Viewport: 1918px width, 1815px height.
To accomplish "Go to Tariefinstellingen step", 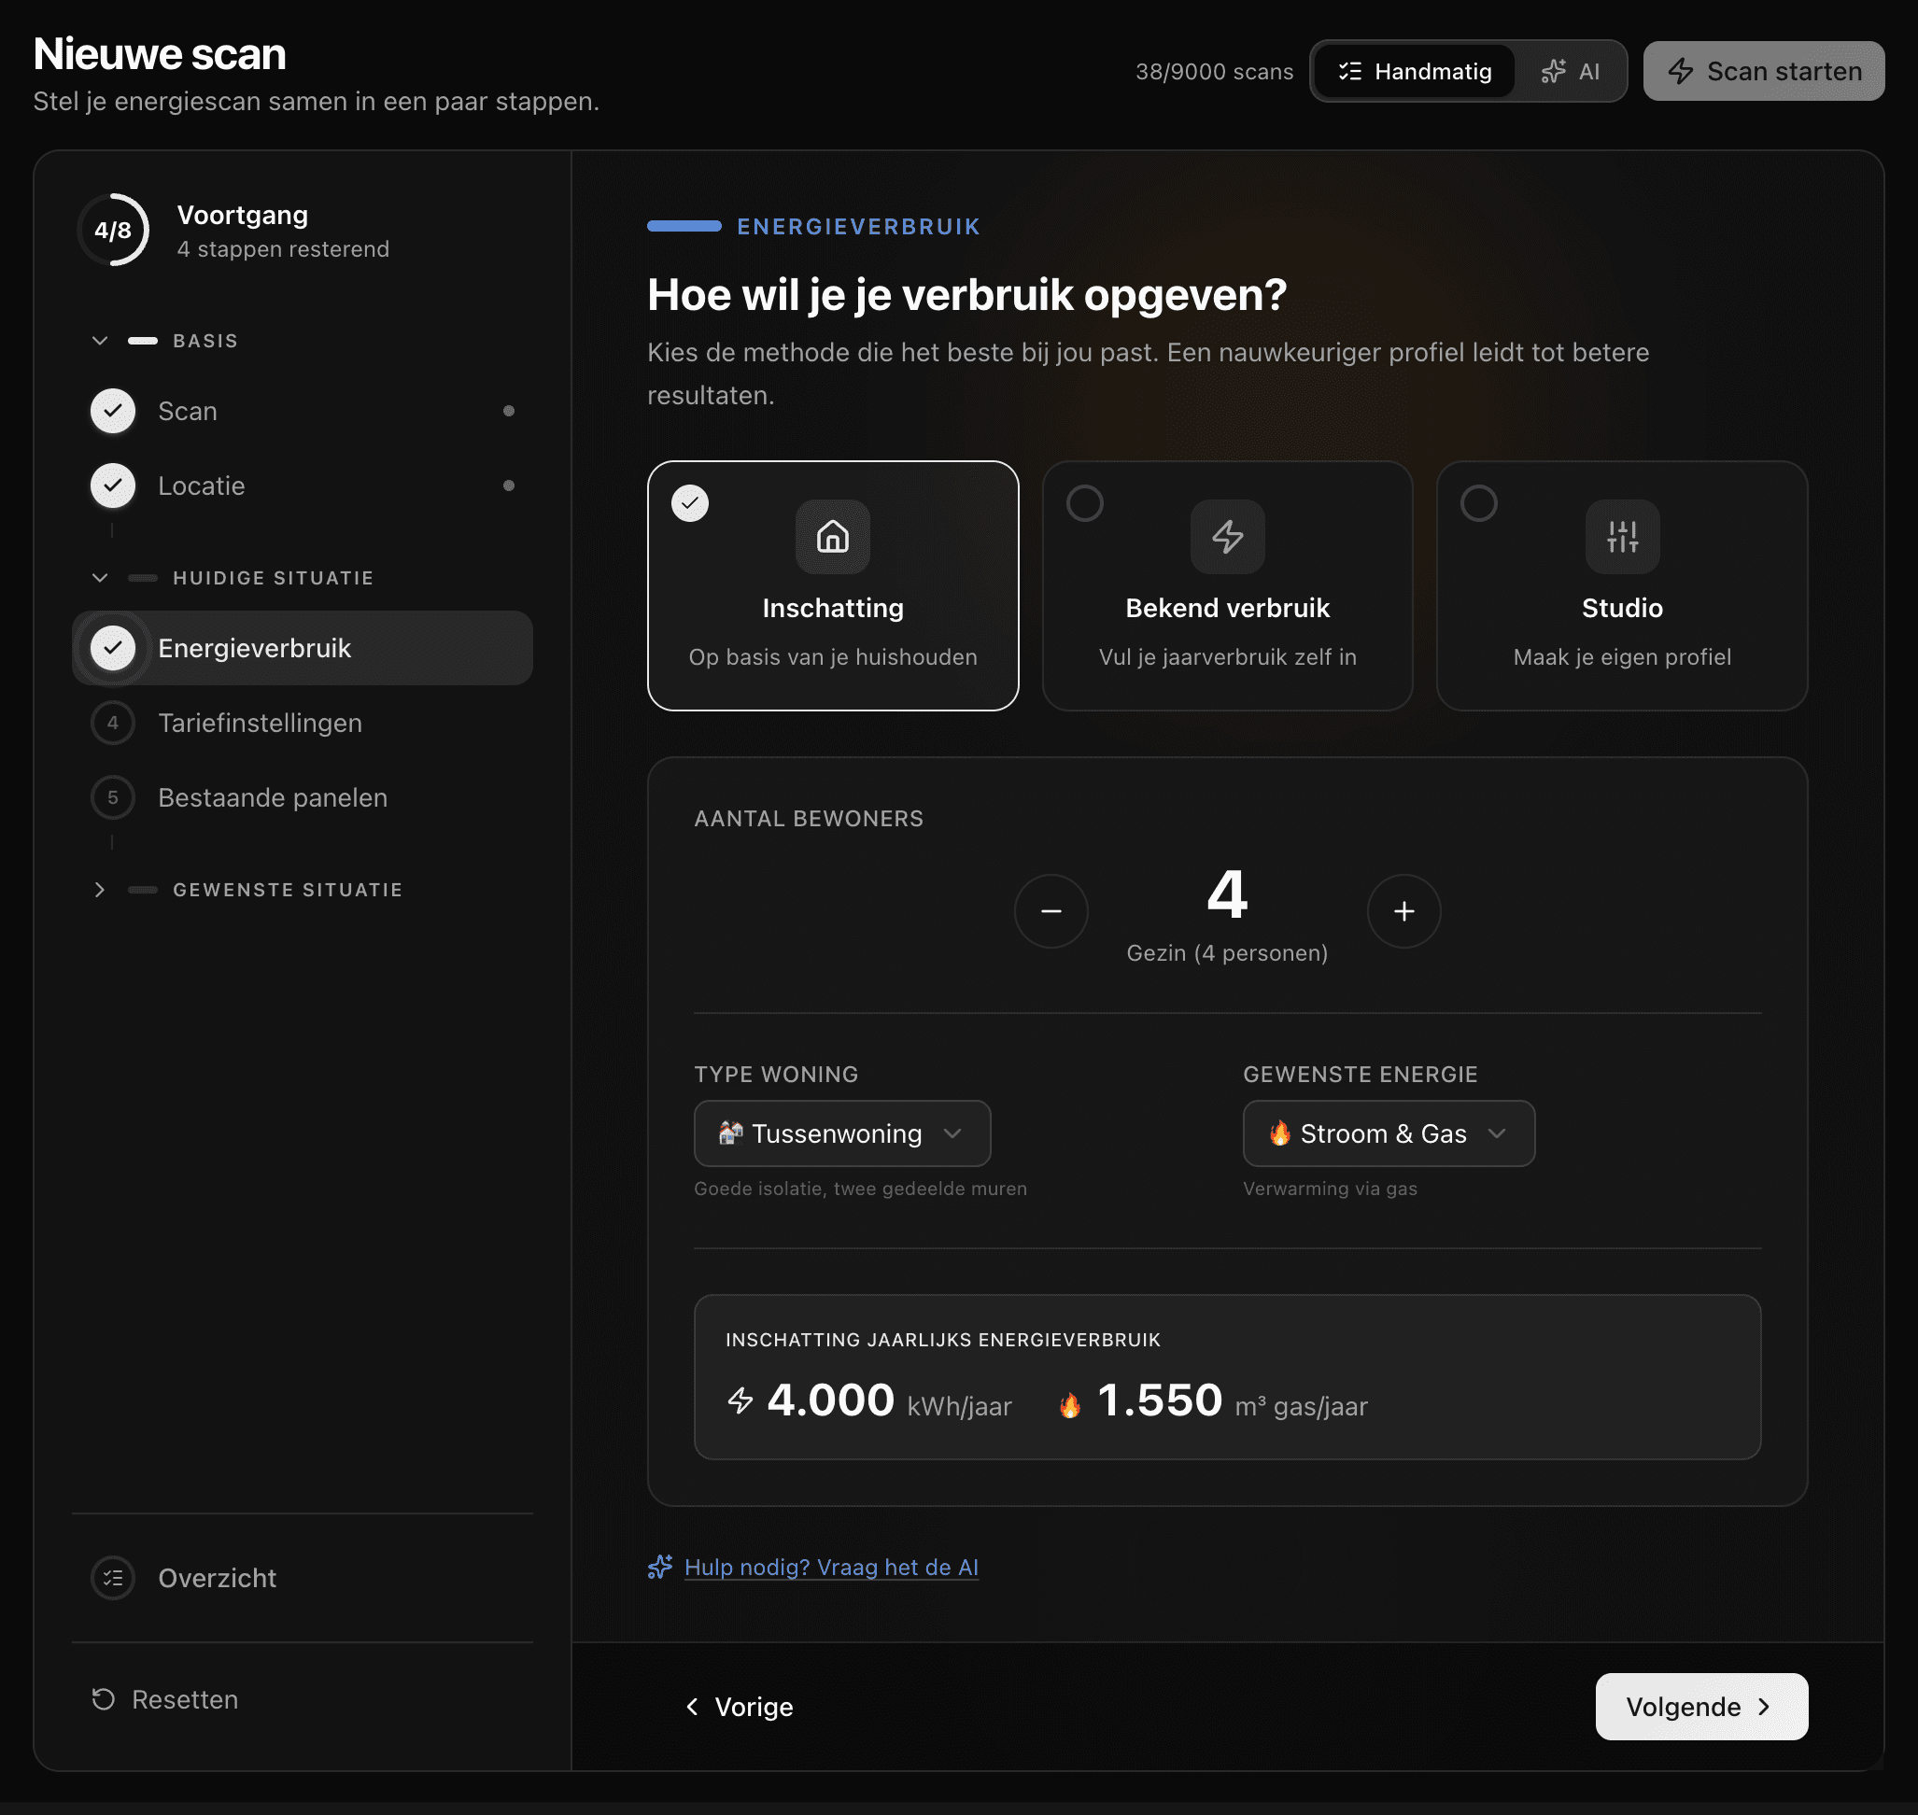I will pyautogui.click(x=260, y=723).
